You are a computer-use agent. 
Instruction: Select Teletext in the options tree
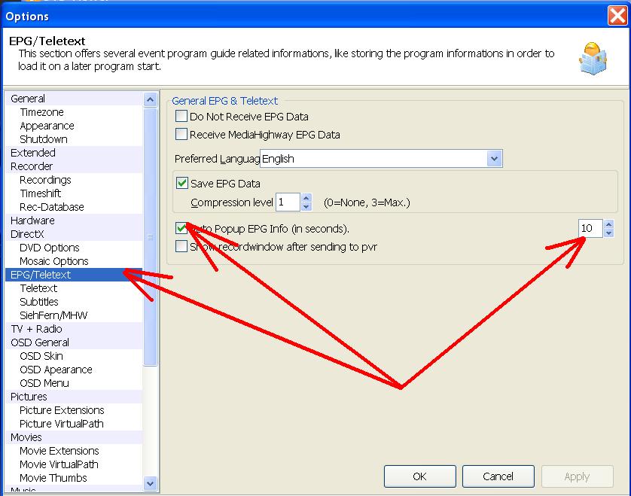pos(38,288)
